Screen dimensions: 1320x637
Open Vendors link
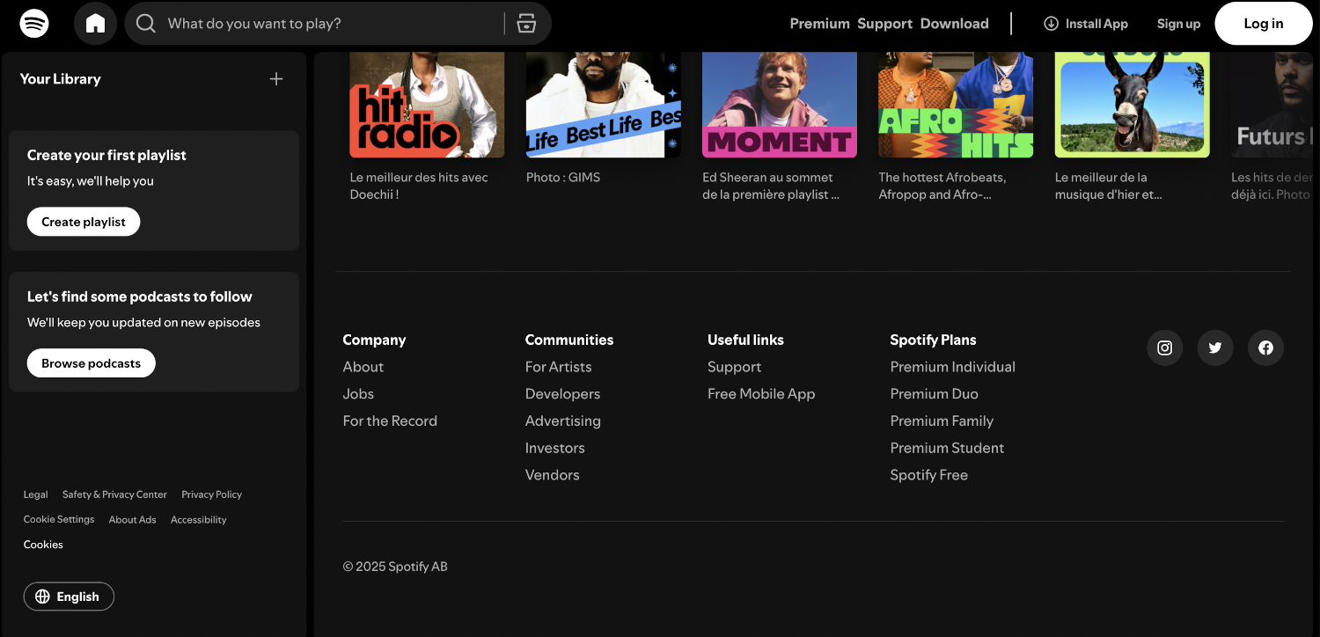(x=552, y=475)
